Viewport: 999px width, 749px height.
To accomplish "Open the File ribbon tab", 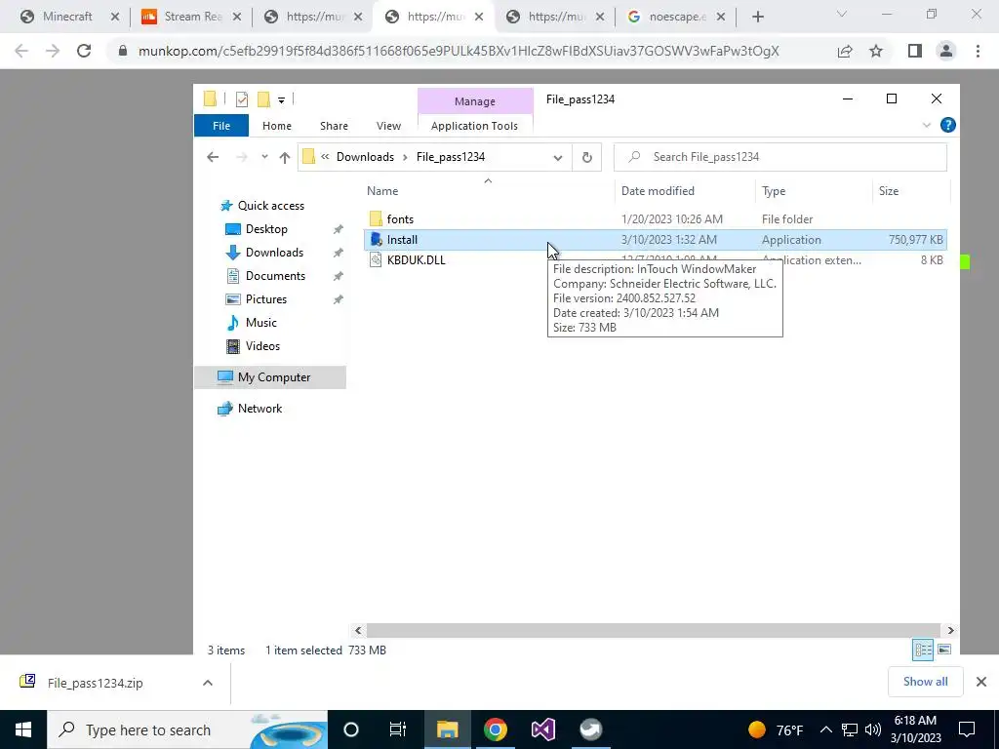I will pyautogui.click(x=221, y=126).
